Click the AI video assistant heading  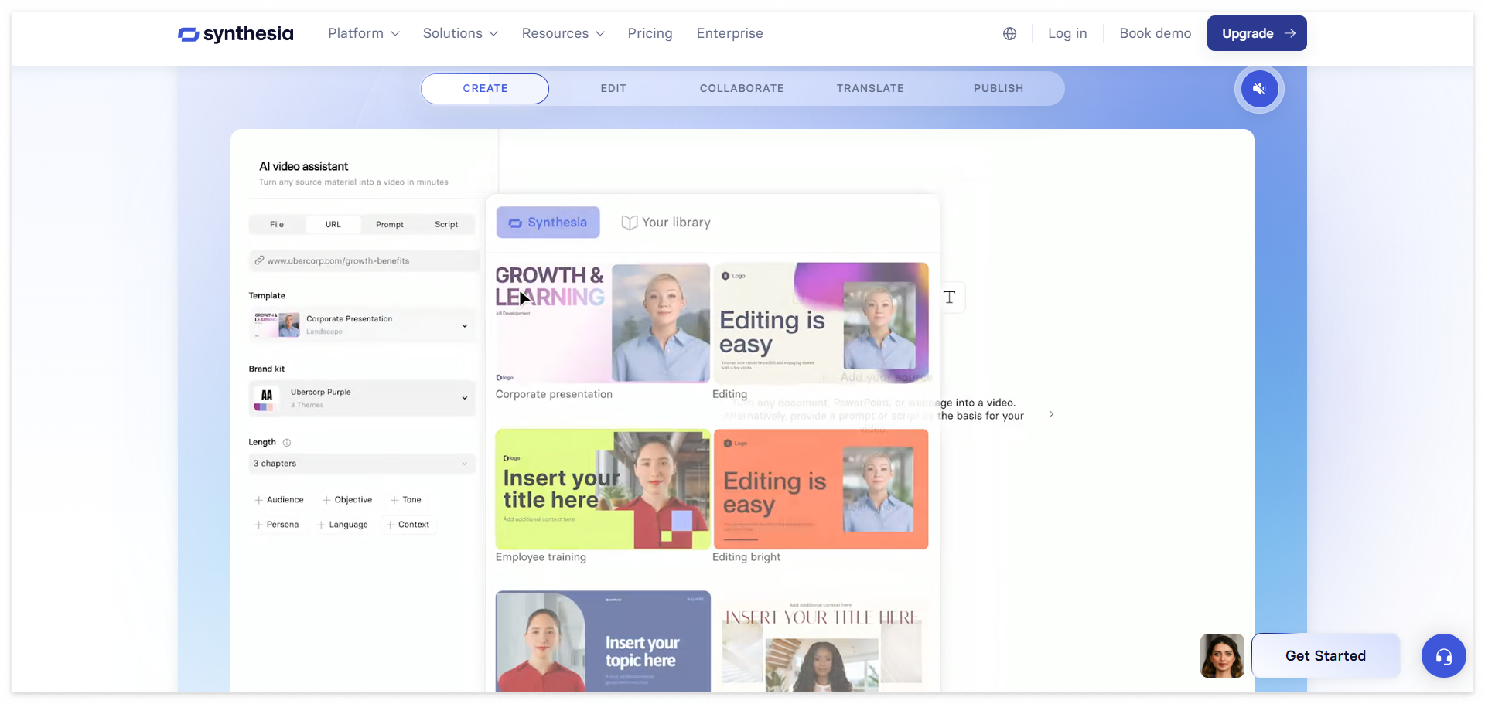point(304,167)
